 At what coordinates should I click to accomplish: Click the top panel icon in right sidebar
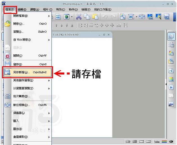click(171, 37)
